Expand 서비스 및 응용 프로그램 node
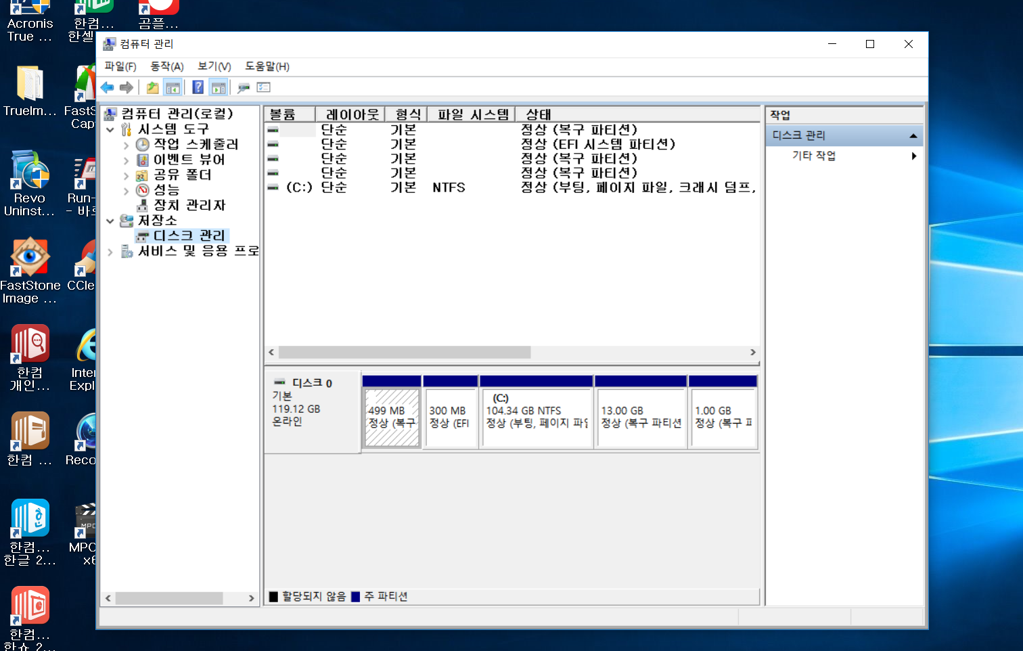Viewport: 1023px width, 651px height. pyautogui.click(x=110, y=252)
